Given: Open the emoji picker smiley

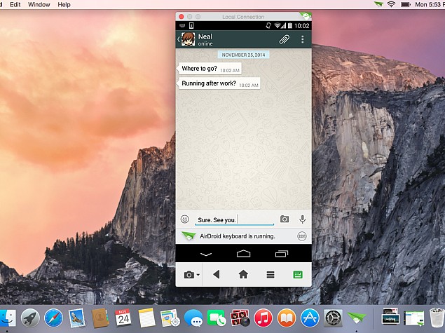Looking at the screenshot, I should (x=185, y=219).
